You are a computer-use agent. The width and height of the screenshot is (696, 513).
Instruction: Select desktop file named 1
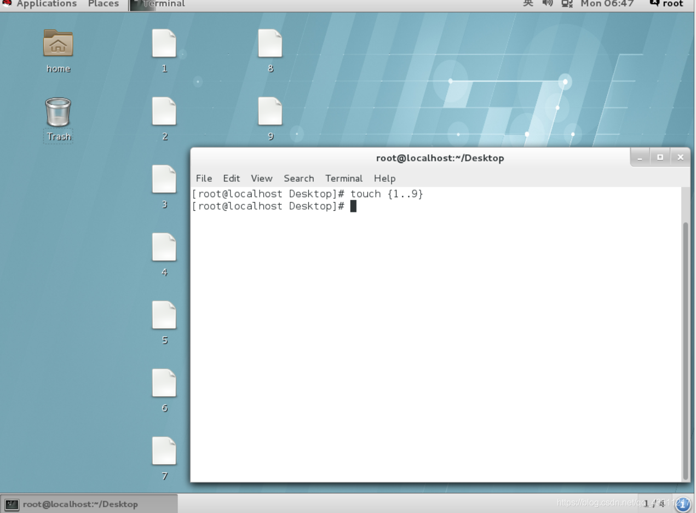pyautogui.click(x=164, y=44)
